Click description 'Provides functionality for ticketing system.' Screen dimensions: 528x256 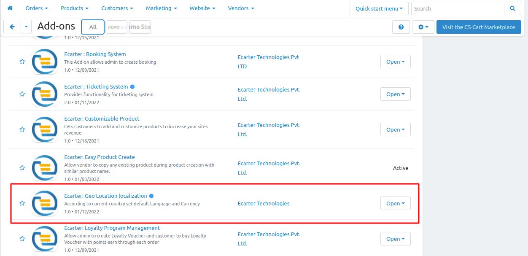[109, 94]
